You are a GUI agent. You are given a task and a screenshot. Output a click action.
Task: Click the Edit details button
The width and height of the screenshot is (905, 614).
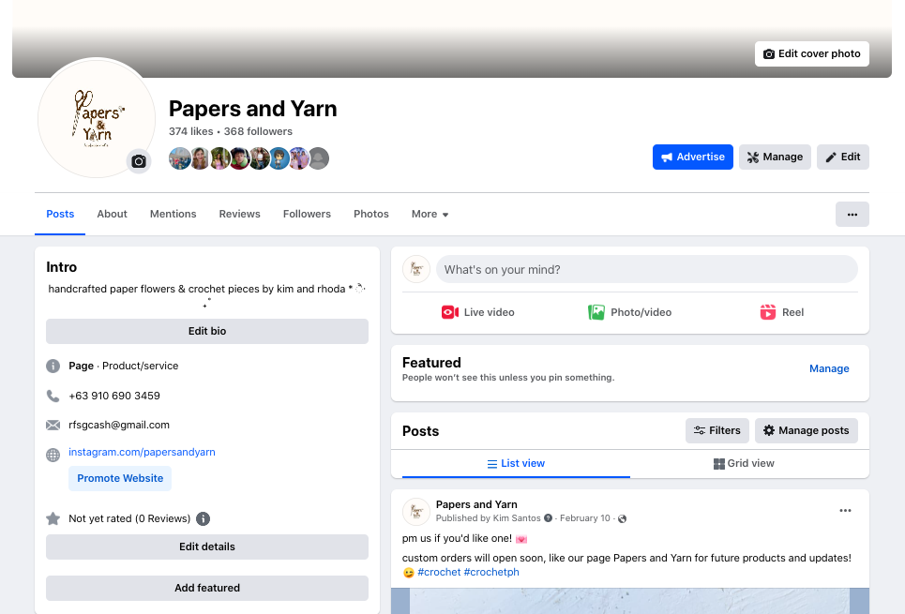point(207,547)
